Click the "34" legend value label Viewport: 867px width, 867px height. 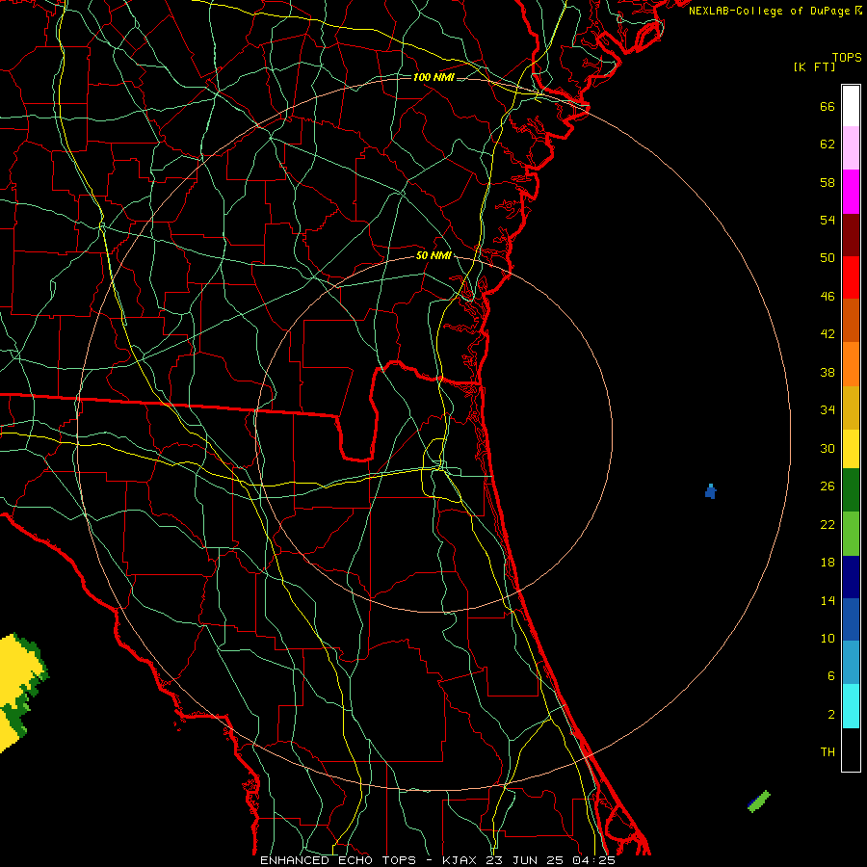tap(828, 410)
